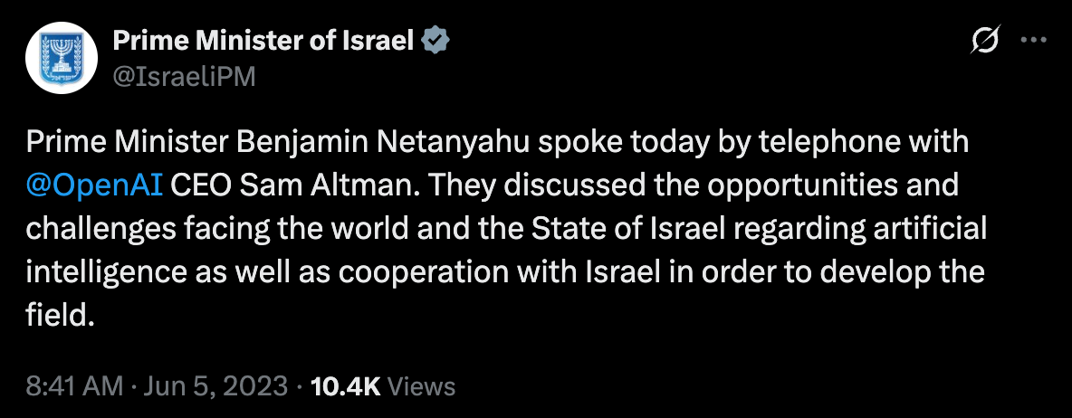Click the slashed-circle Grok icon
Viewport: 1072px width, 418px height.
(x=985, y=41)
